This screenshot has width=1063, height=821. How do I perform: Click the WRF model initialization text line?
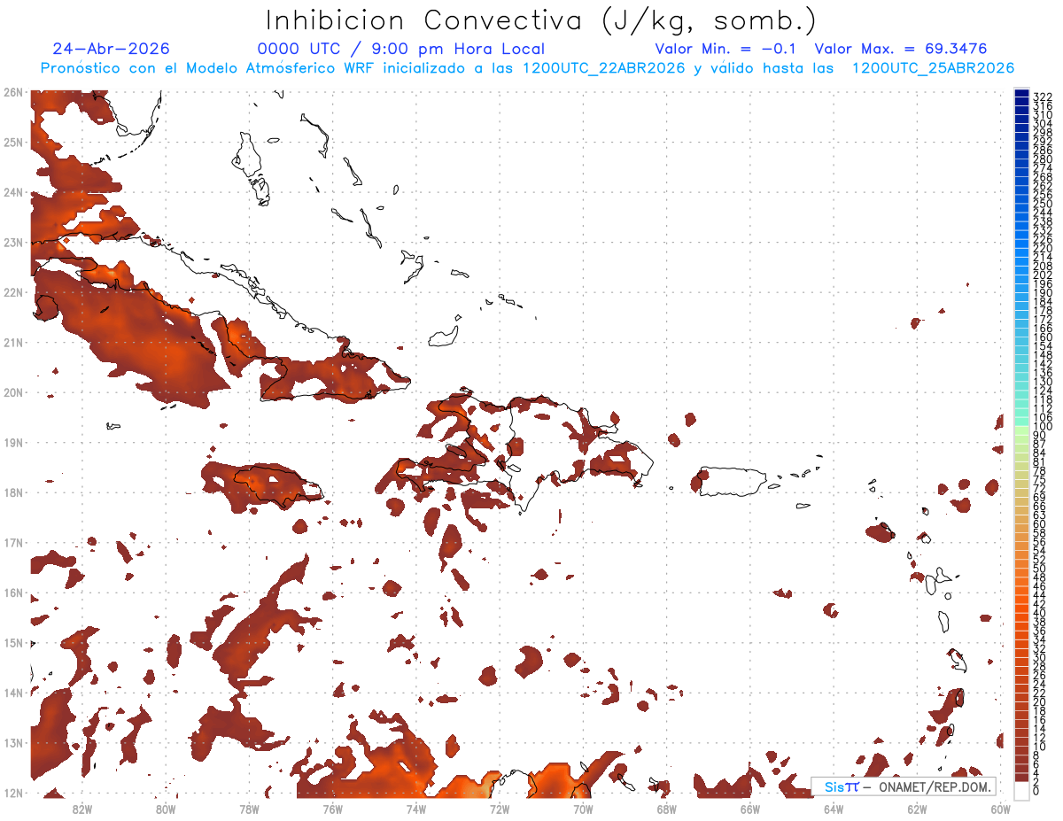(x=527, y=68)
